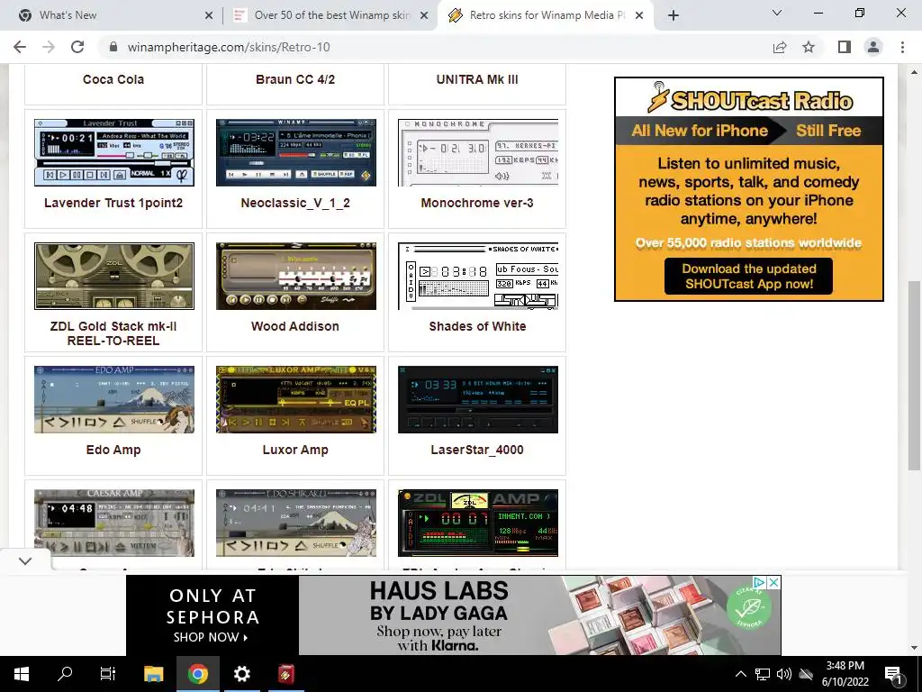Click the UNITRA Mk III link
This screenshot has height=692, width=922.
[x=477, y=79]
